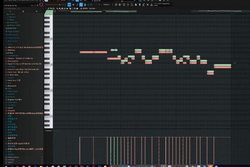250x167 pixels.
Task: Click the first long pink note in the piano roll
Action: [86, 52]
